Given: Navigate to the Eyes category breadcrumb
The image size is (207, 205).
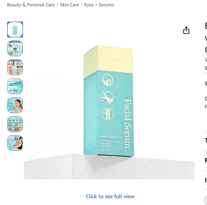Looking at the screenshot, I should click(x=89, y=5).
